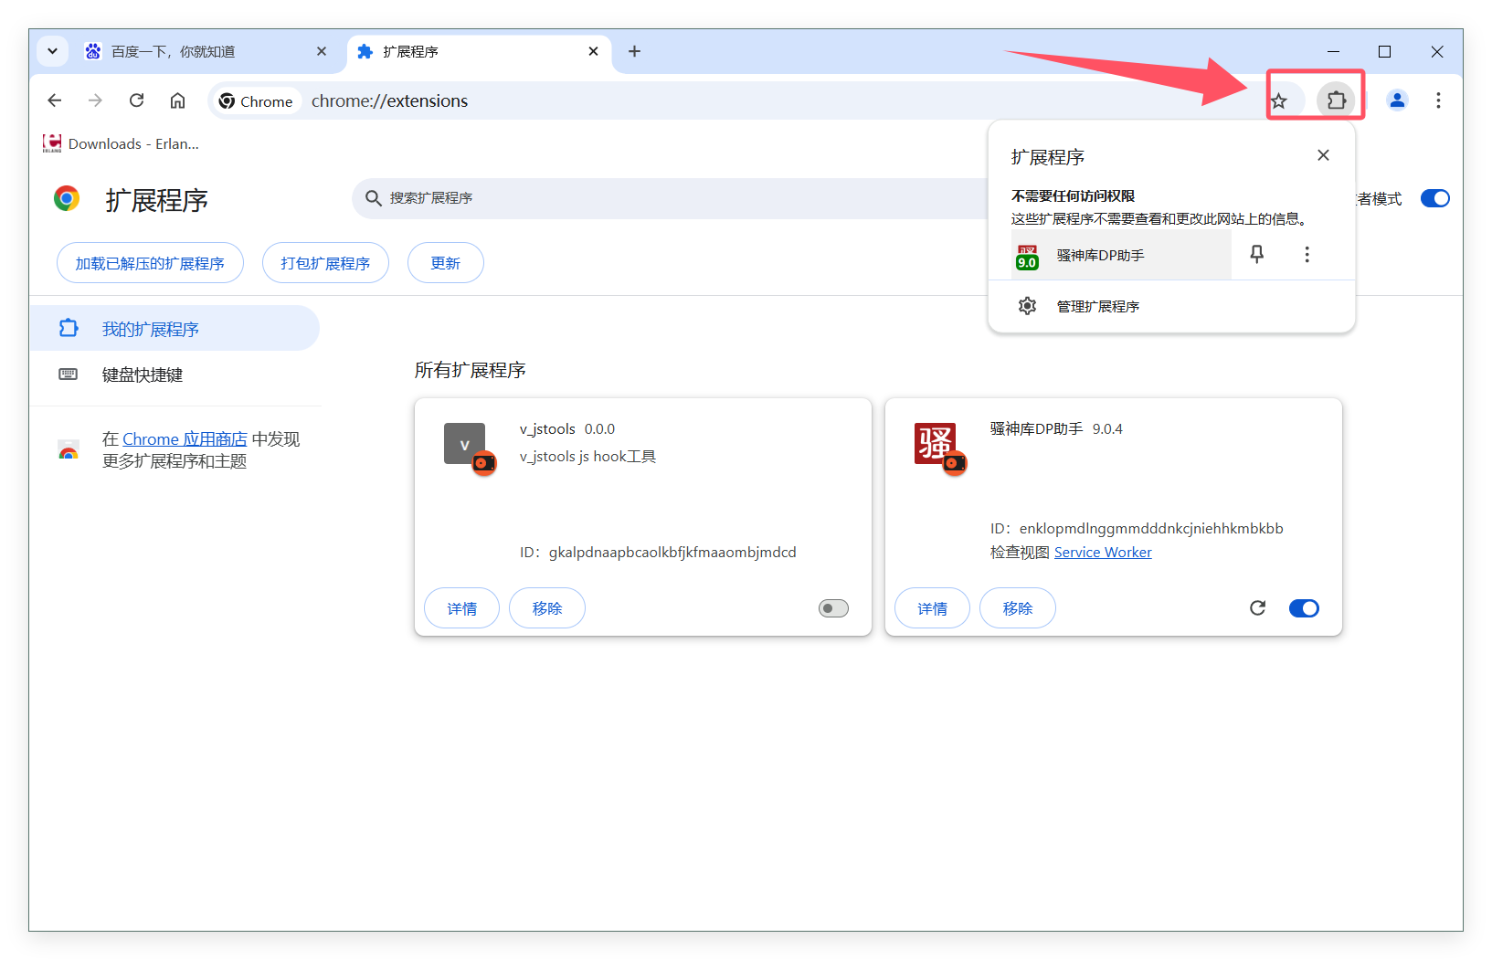Image resolution: width=1492 pixels, height=960 pixels.
Task: Click the 搜索扩展程序 search field
Action: pyautogui.click(x=672, y=198)
